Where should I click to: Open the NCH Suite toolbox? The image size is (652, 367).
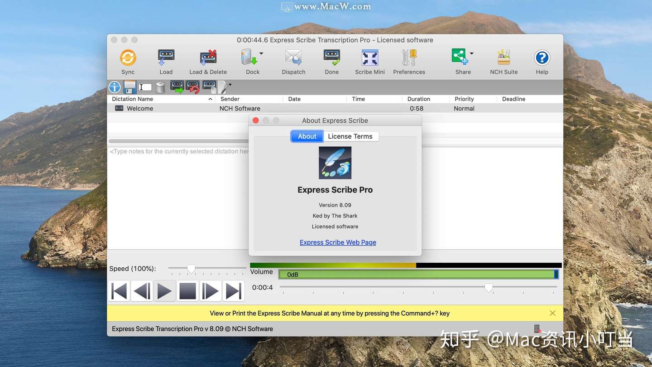tap(504, 58)
